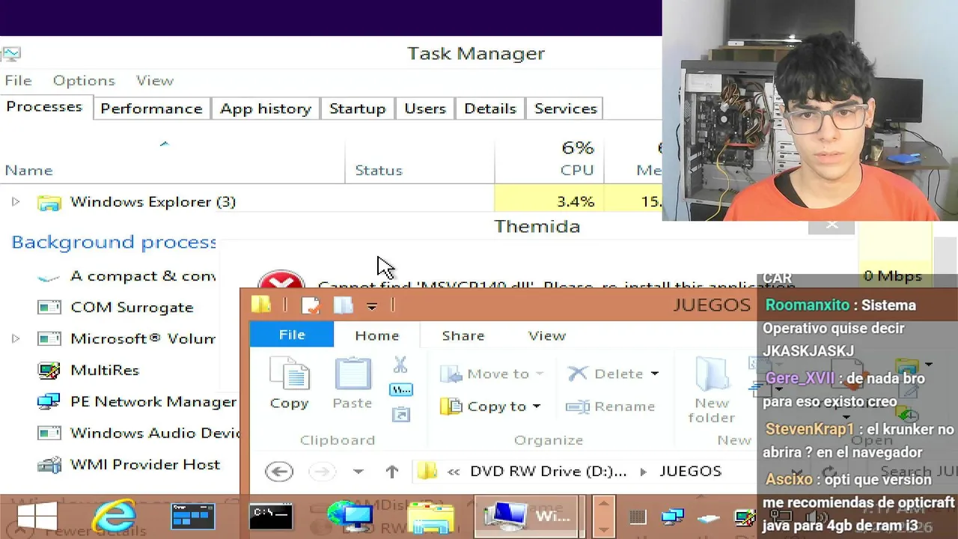Switch to the App history tab
Image resolution: width=958 pixels, height=539 pixels.
tap(266, 109)
